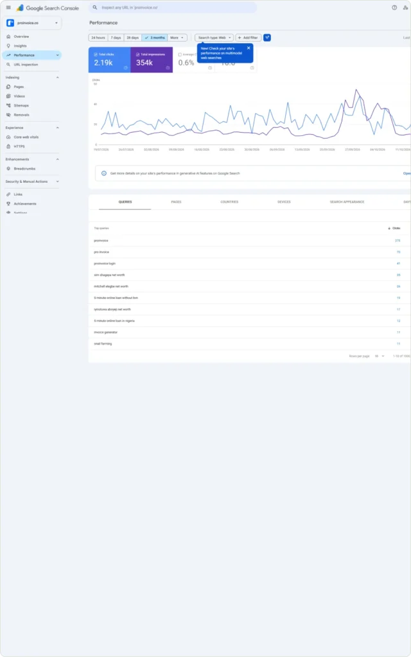Click the Performance trend icon in sidebar
The image size is (411, 657).
pyautogui.click(x=8, y=55)
